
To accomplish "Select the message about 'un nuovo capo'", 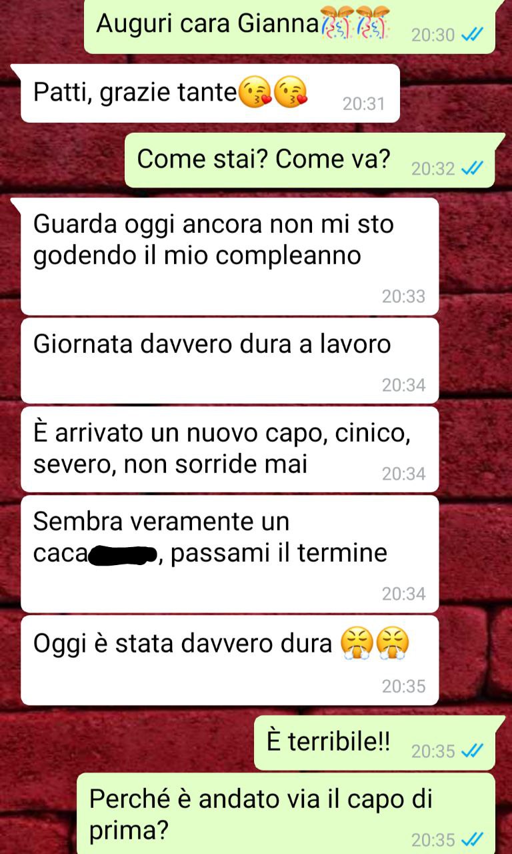I will (x=230, y=449).
